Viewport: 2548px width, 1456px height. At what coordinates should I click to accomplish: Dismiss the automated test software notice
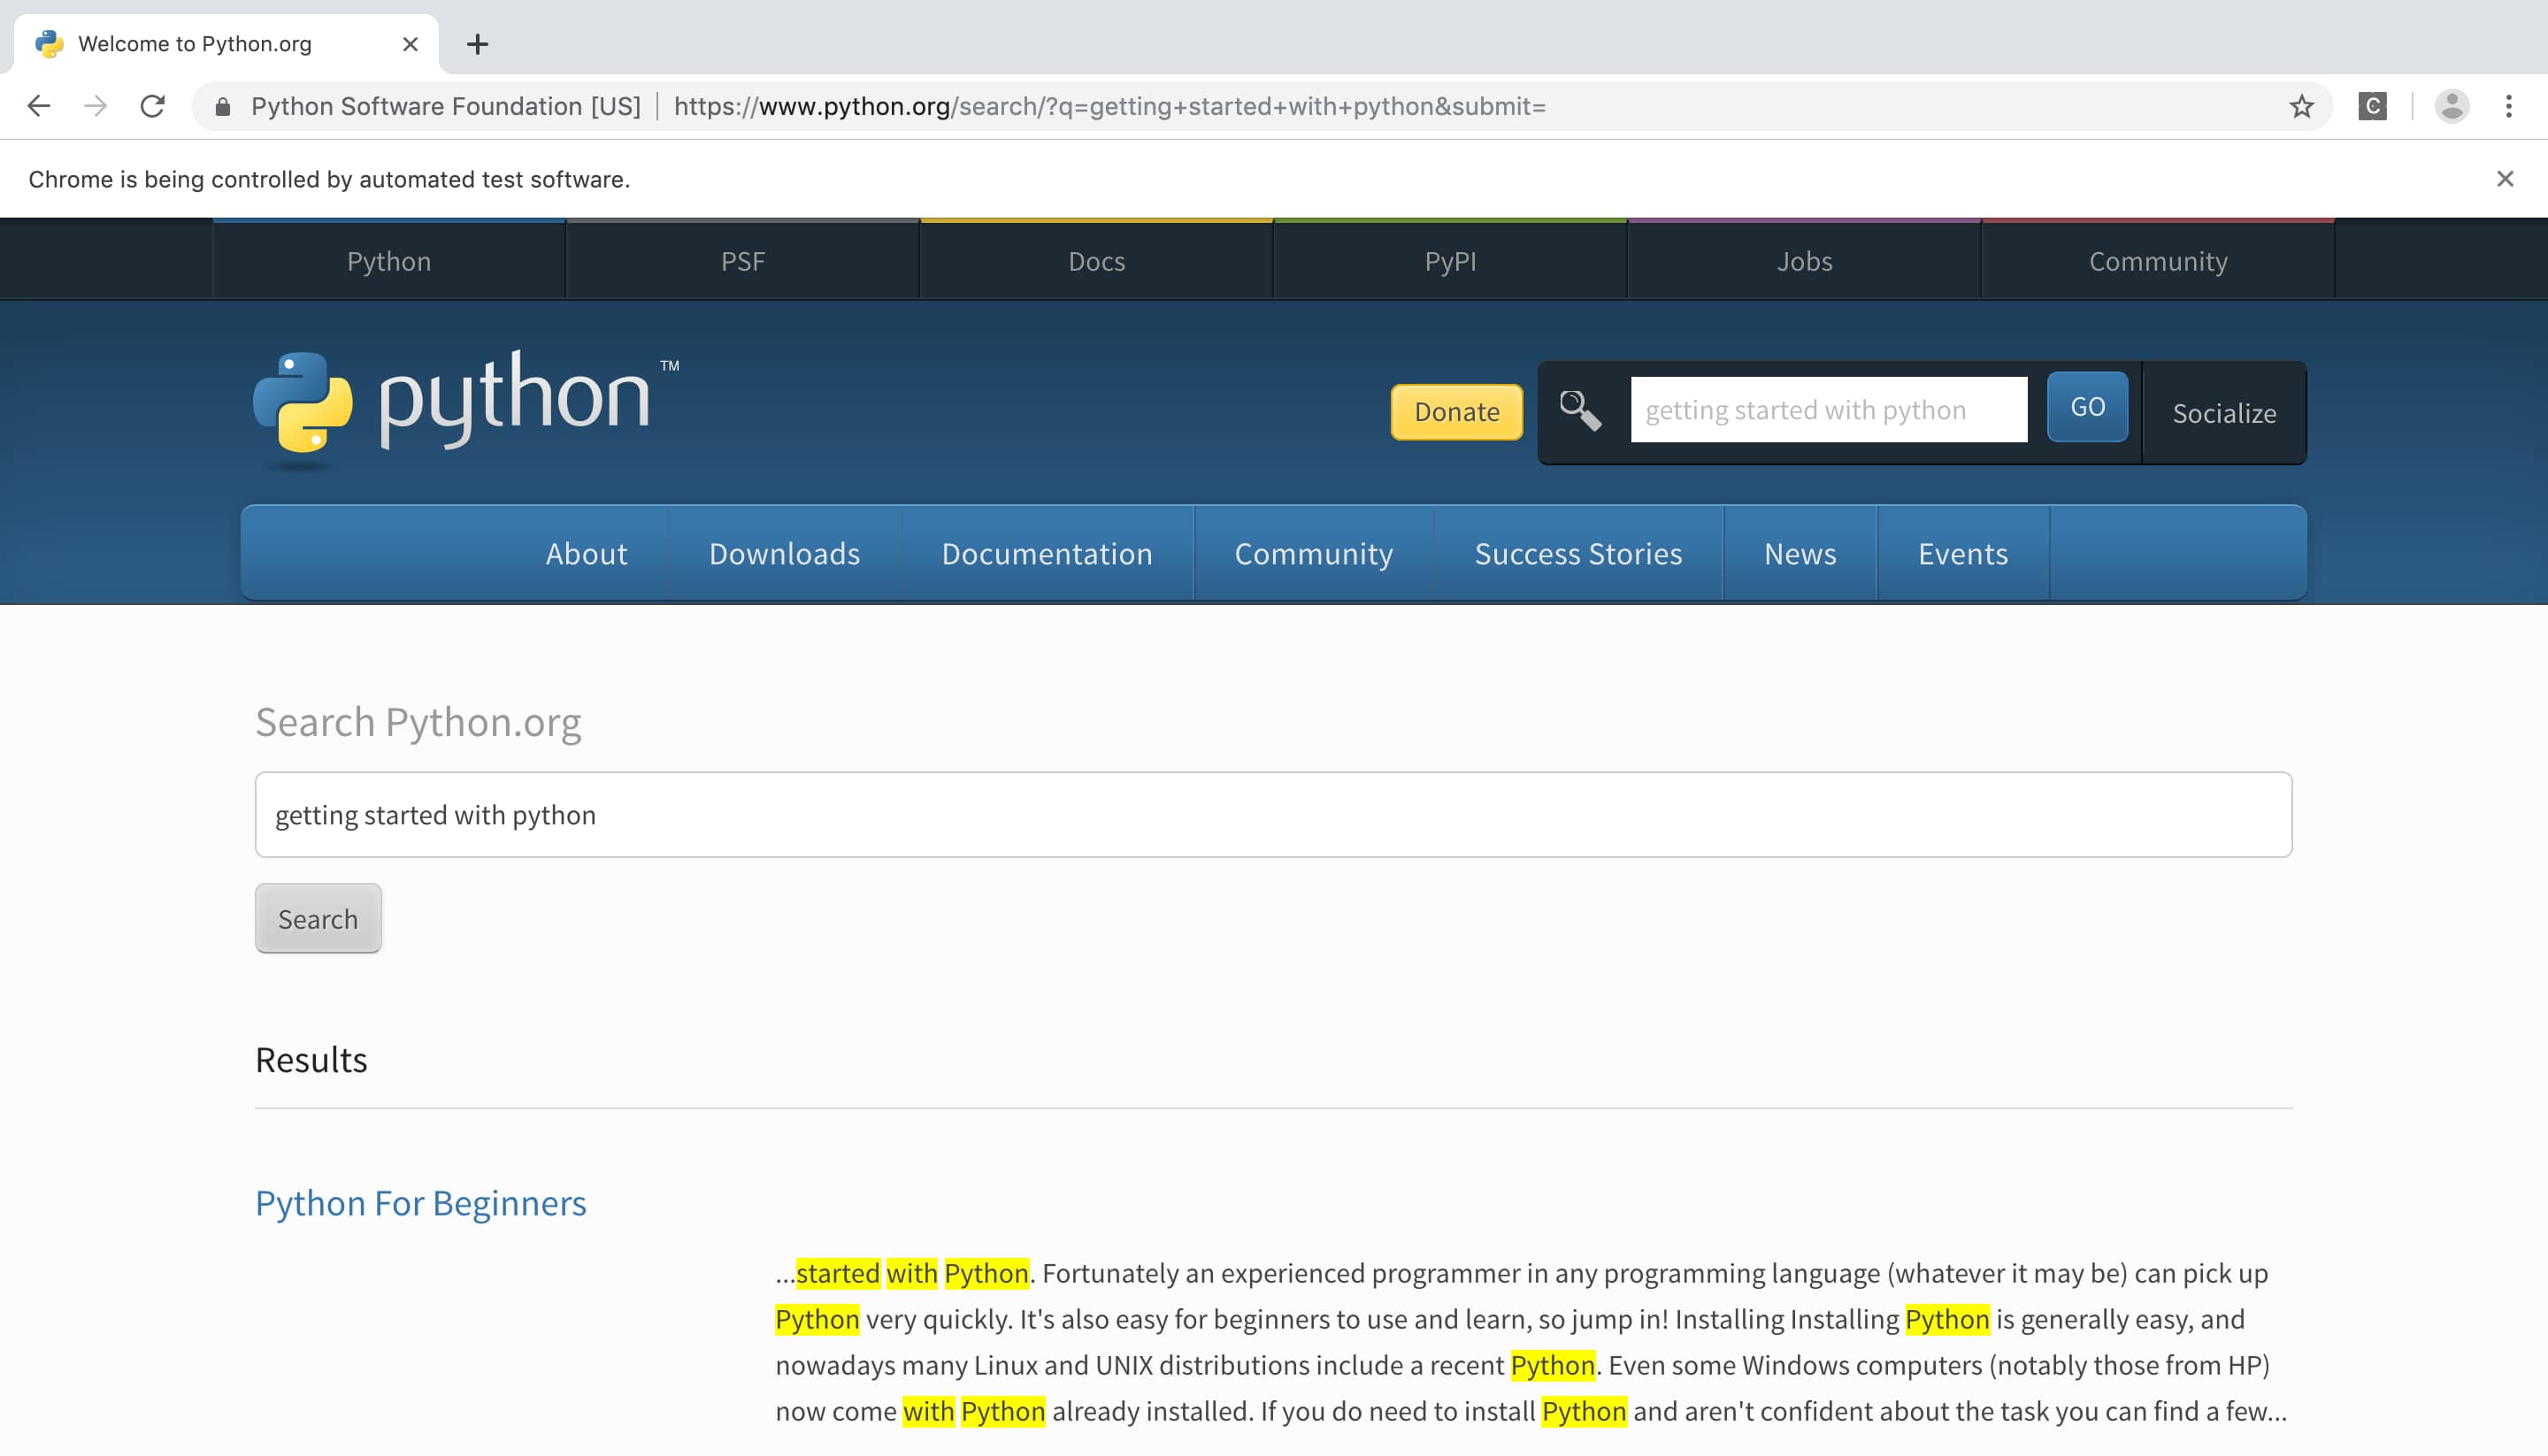point(2506,179)
